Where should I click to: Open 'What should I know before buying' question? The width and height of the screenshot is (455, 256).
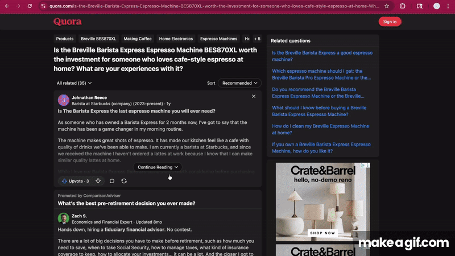tap(319, 111)
